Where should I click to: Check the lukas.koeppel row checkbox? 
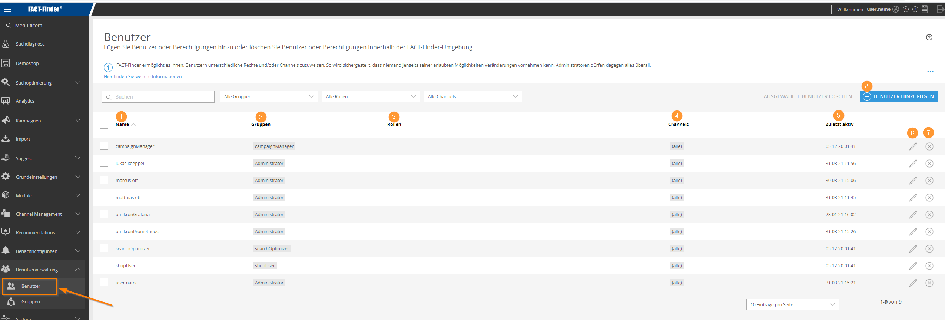(104, 163)
